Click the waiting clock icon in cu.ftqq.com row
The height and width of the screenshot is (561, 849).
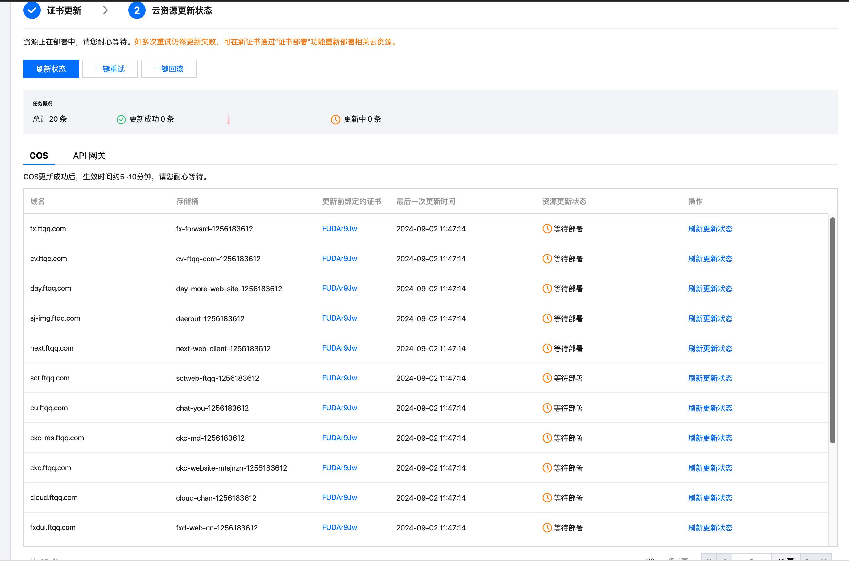point(547,408)
